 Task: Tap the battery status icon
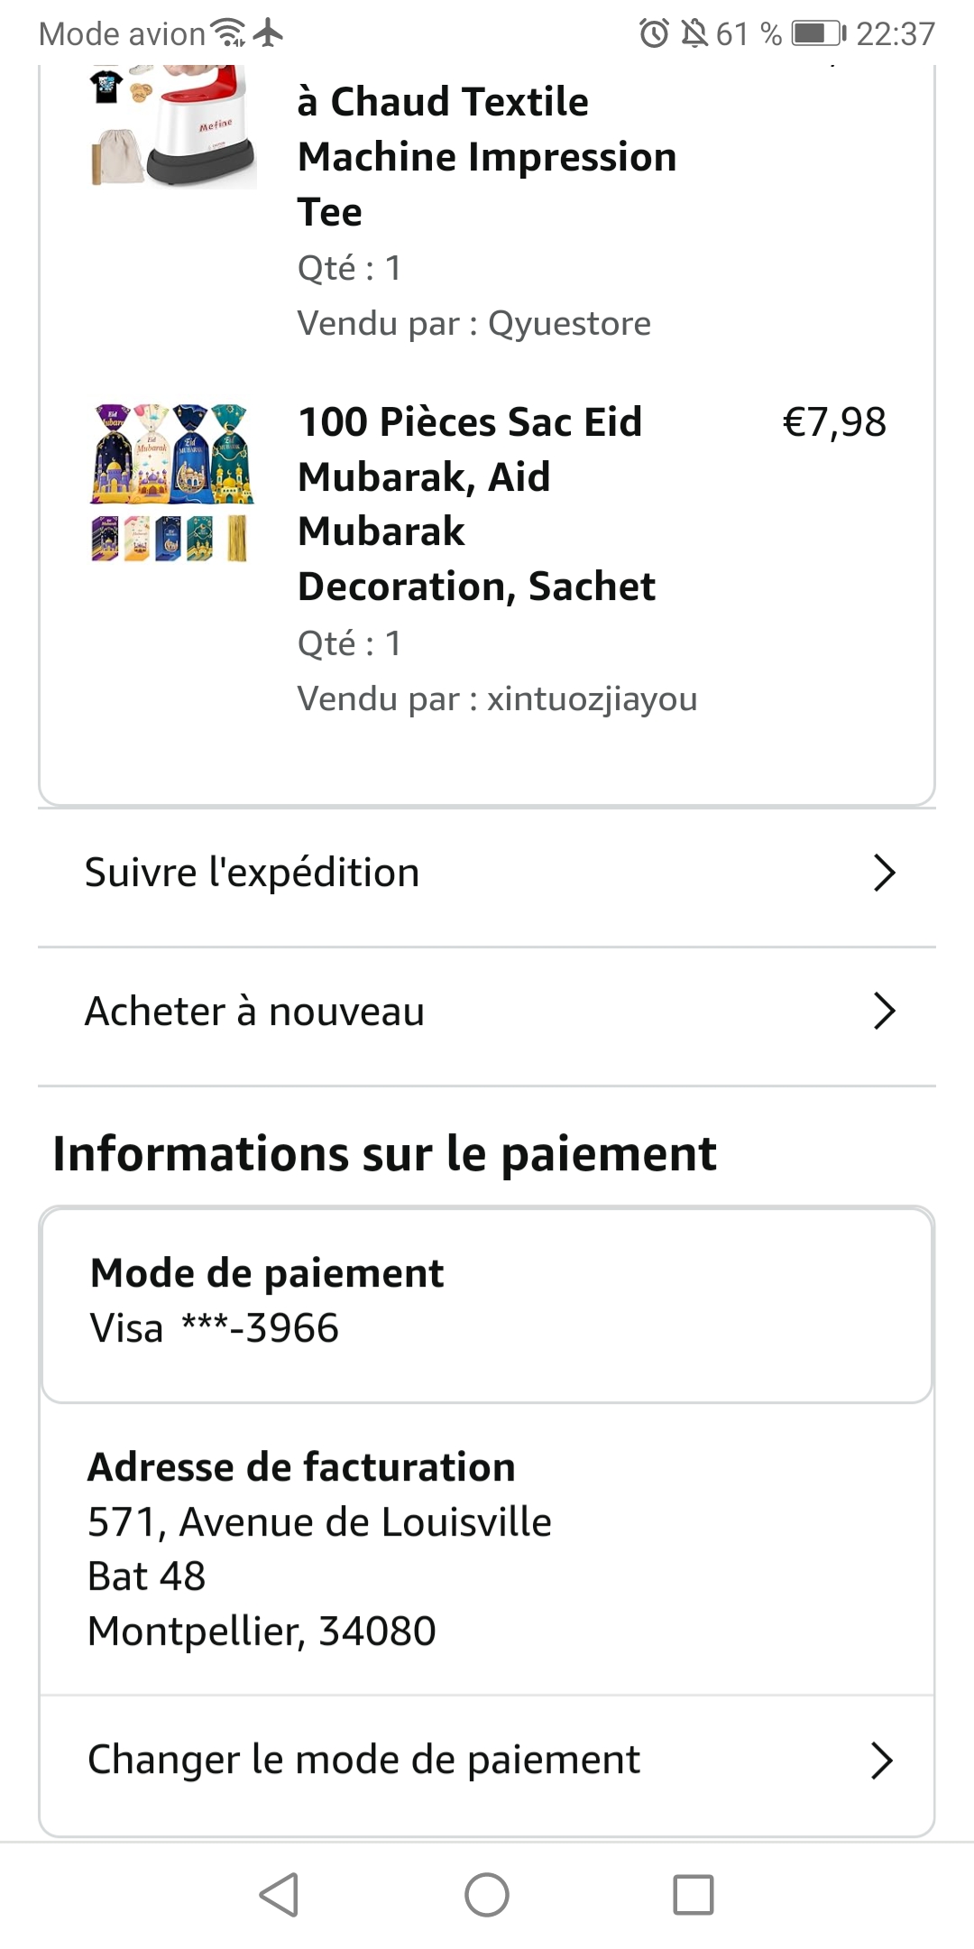[x=818, y=34]
